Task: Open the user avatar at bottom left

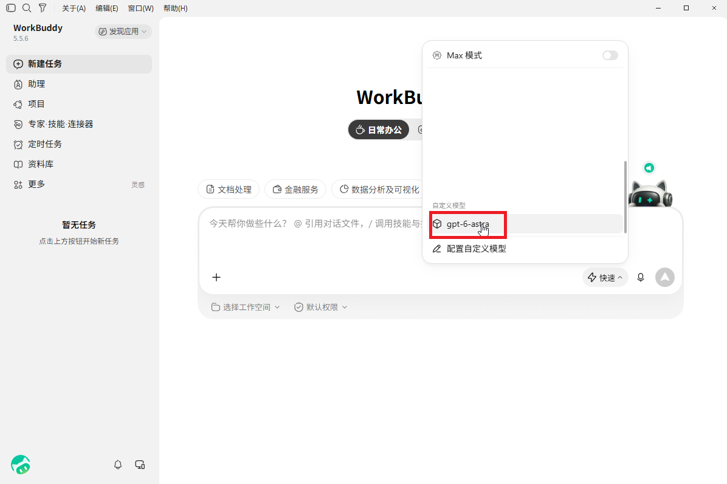Action: 21,465
